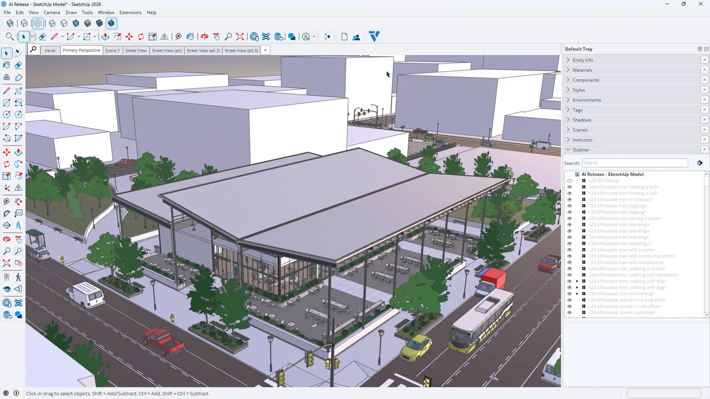Open the account icon dropdown arrow
Screen dimensions: 710x399
point(314,37)
